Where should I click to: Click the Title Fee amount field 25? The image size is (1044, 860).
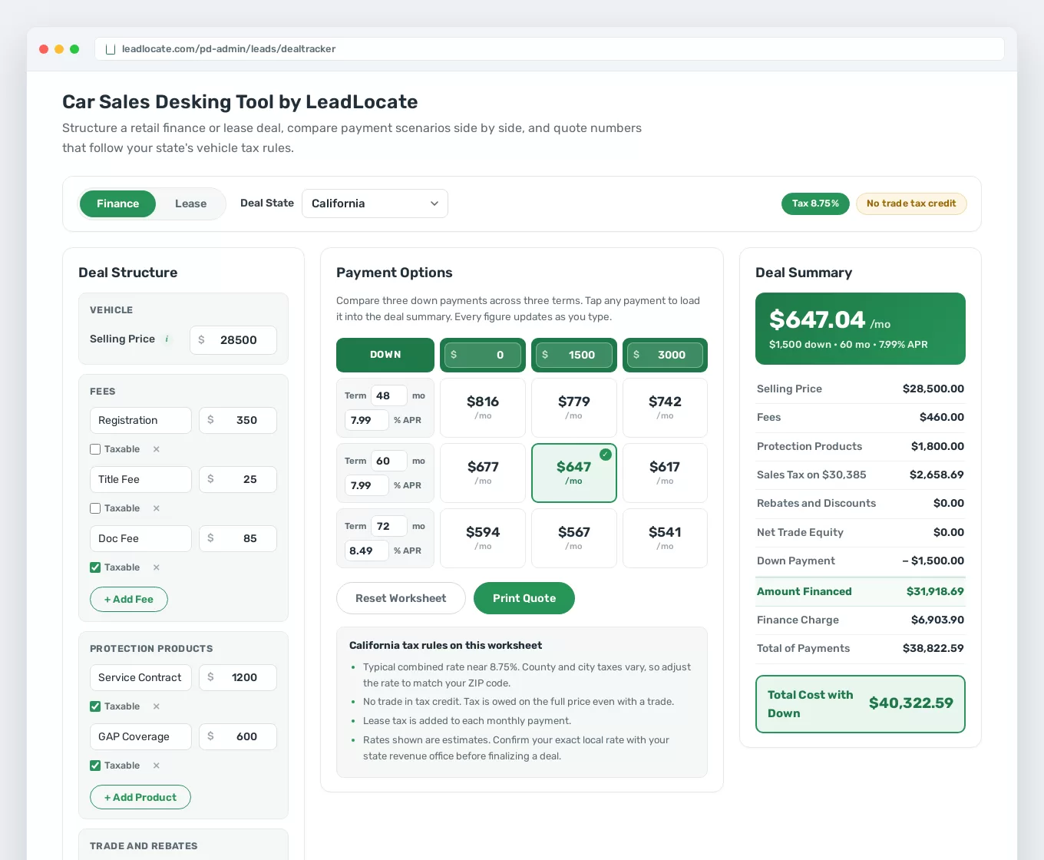238,479
